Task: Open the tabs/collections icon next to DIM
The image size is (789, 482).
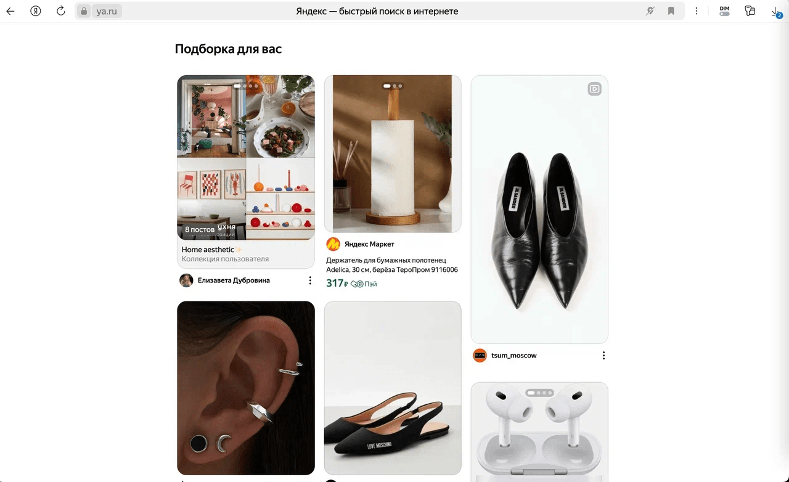Action: coord(750,11)
